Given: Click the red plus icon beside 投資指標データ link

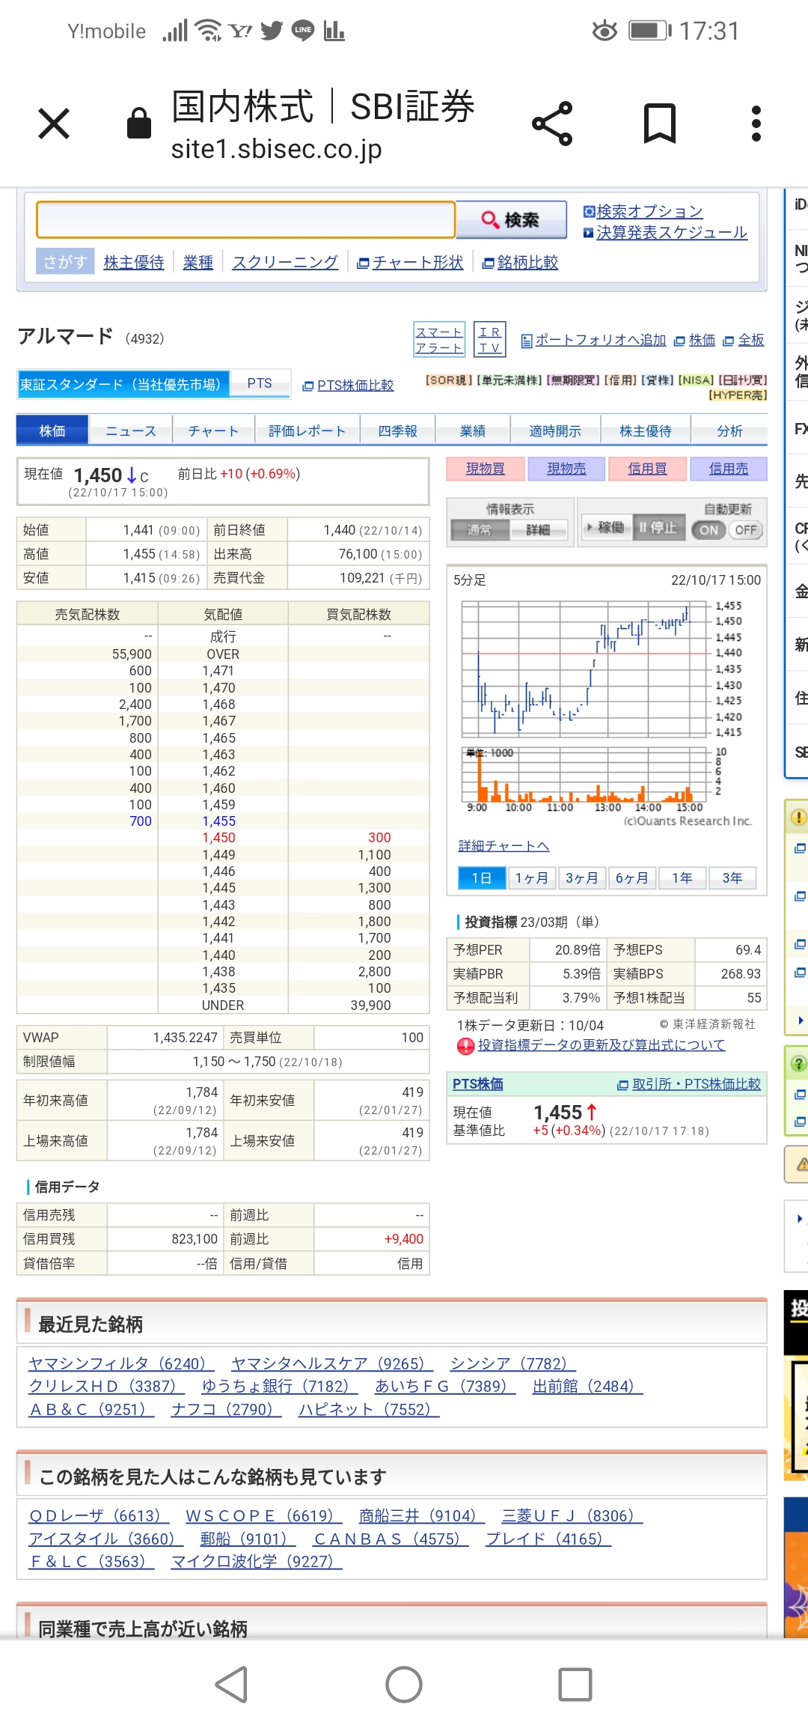Looking at the screenshot, I should point(465,1046).
